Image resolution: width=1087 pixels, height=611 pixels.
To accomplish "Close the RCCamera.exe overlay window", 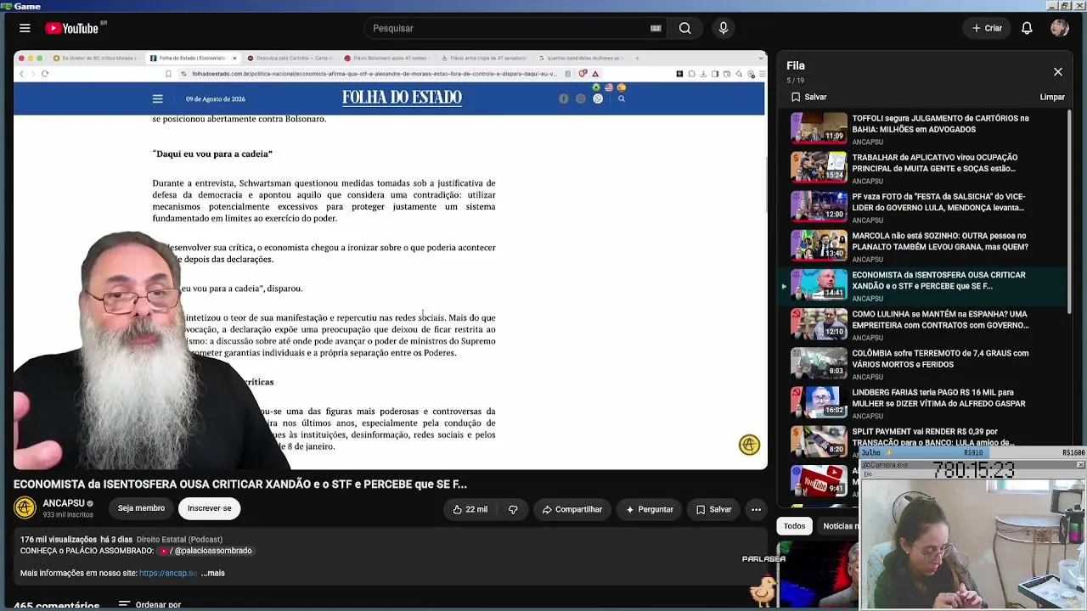I will (1080, 465).
